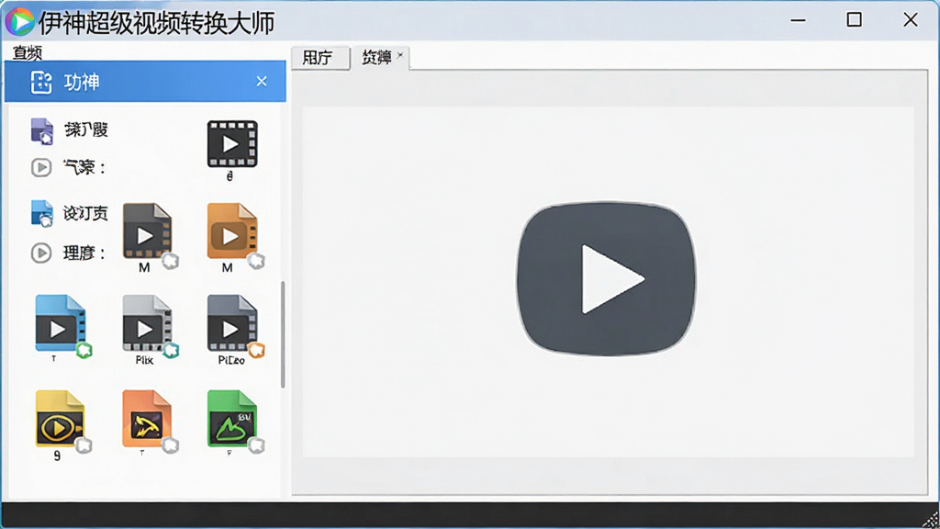
Task: Close the second tab via its x
Action: [400, 54]
